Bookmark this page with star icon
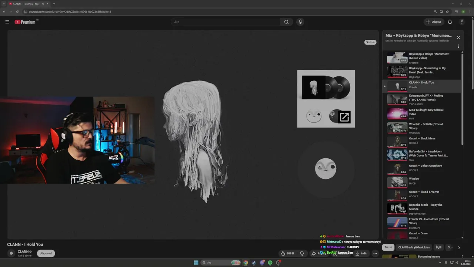Screen dimensions: 474x267 (x=447, y=11)
